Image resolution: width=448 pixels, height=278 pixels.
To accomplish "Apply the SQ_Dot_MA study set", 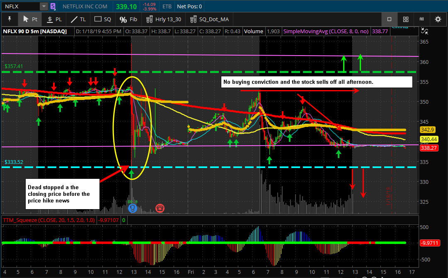I will click(209, 19).
